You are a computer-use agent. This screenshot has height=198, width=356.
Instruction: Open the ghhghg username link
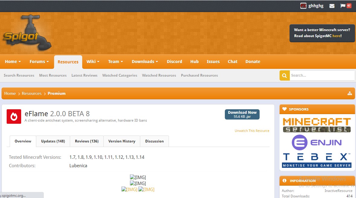point(316,6)
